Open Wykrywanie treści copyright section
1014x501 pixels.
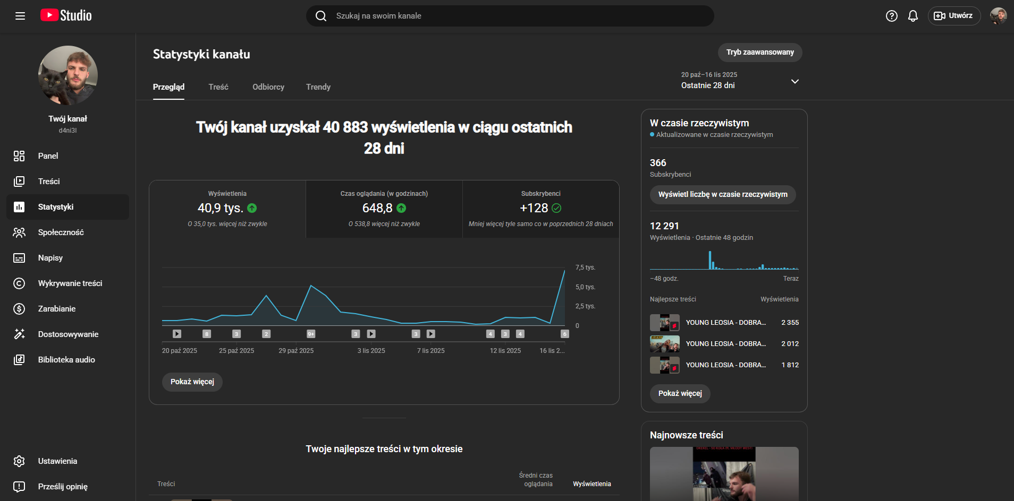pos(70,283)
